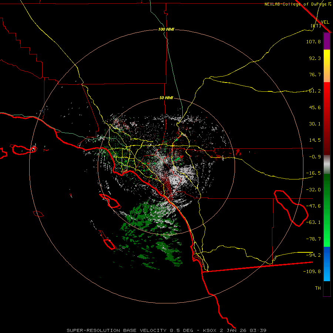Click the -0.9 legend value

(x=315, y=157)
